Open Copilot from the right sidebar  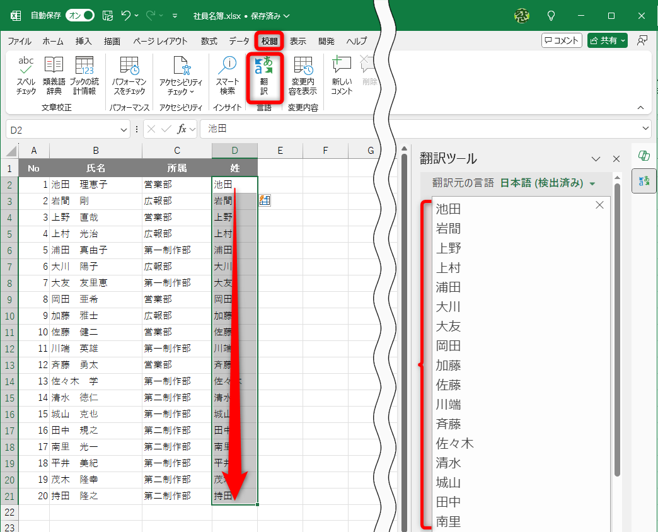pyautogui.click(x=644, y=156)
